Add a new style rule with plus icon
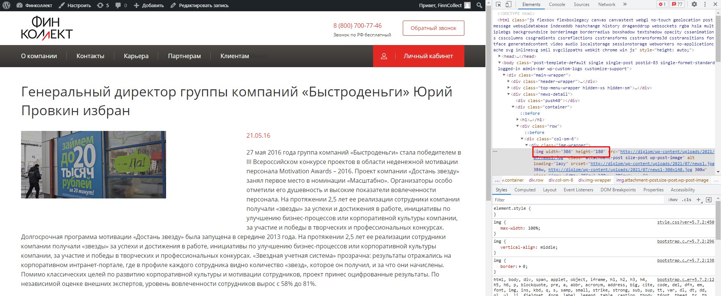Screen dimensions: 721x296 [698, 200]
